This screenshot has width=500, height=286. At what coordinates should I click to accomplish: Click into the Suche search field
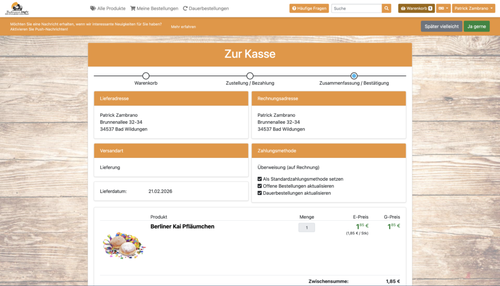pyautogui.click(x=356, y=8)
